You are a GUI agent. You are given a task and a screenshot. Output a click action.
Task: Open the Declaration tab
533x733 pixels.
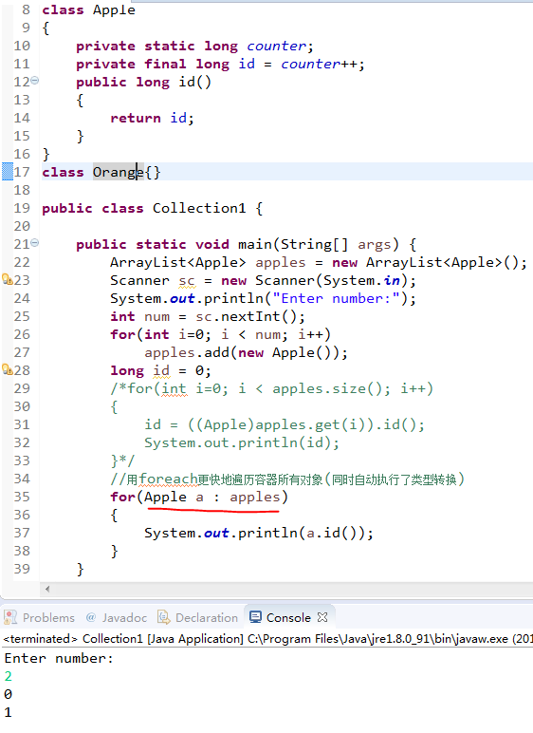click(197, 617)
